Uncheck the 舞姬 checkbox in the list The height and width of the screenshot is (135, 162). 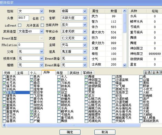point(86,77)
